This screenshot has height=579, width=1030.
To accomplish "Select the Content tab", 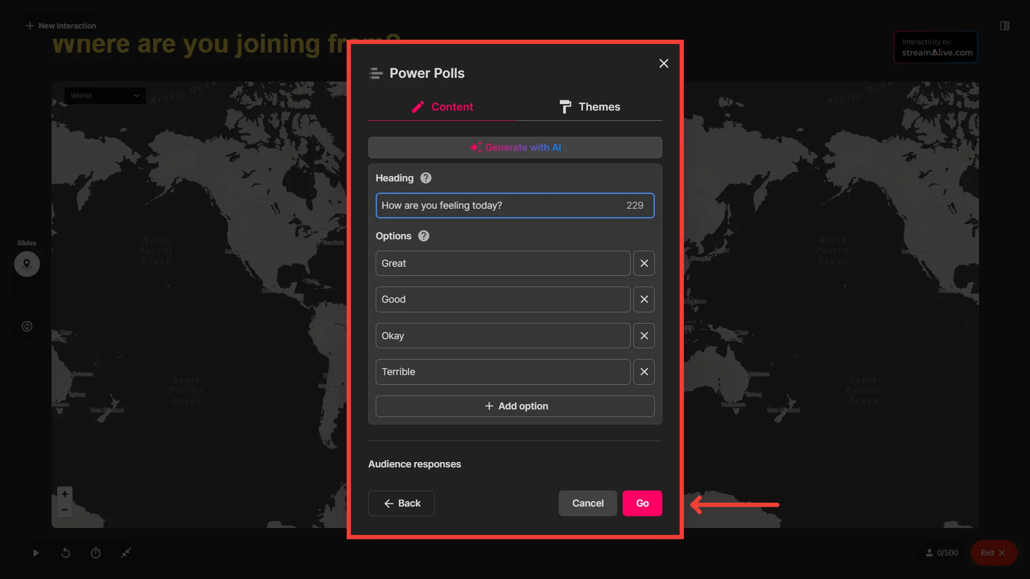I will (442, 107).
